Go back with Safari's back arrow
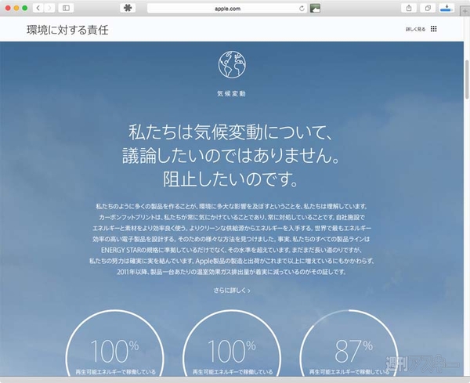This screenshot has height=383, width=470. point(38,8)
